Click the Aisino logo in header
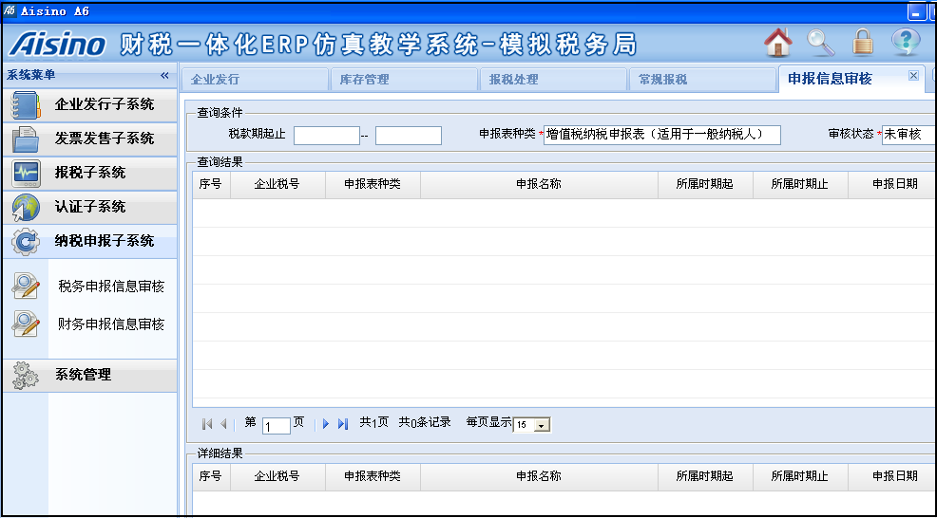Image resolution: width=937 pixels, height=518 pixels. pyautogui.click(x=58, y=45)
